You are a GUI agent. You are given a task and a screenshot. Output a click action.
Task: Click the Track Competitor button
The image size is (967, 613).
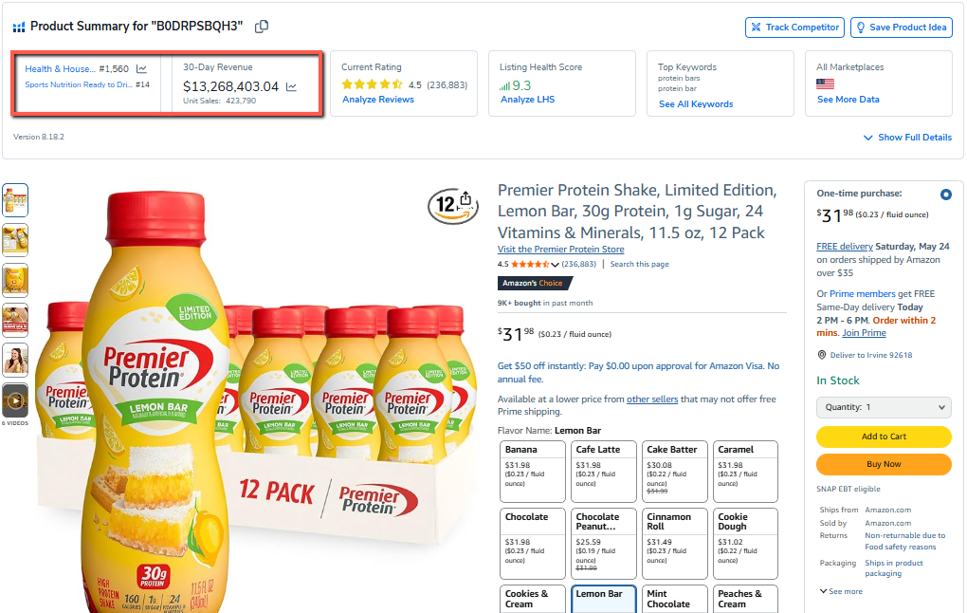[x=795, y=28]
